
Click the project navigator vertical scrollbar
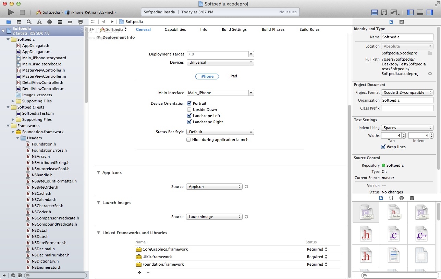coord(86,65)
